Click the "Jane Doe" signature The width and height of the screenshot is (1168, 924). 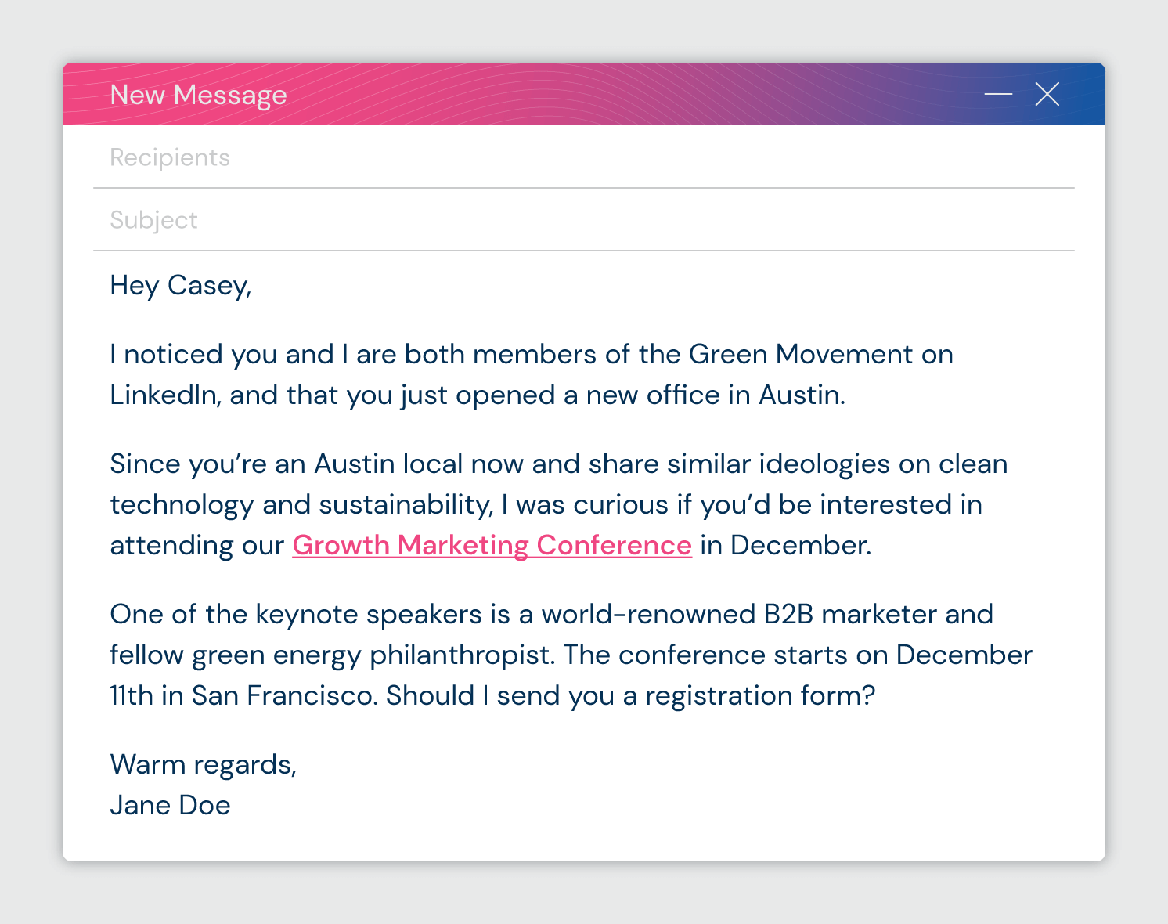(x=170, y=806)
